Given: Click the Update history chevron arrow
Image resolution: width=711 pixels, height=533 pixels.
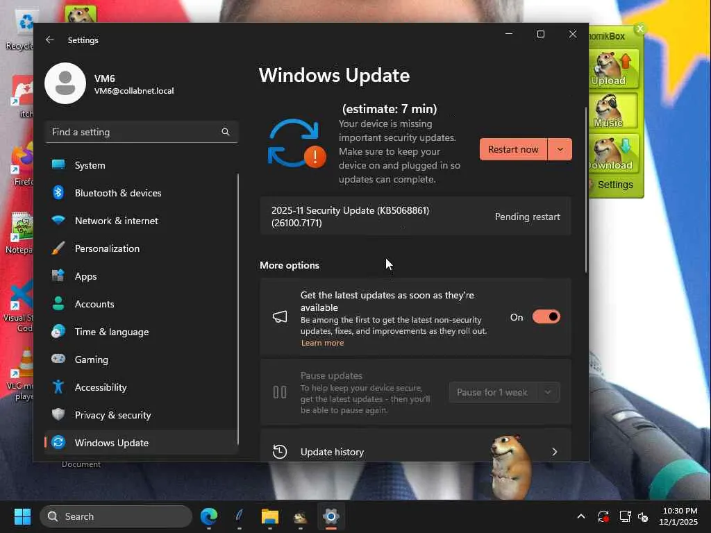Looking at the screenshot, I should [x=555, y=452].
